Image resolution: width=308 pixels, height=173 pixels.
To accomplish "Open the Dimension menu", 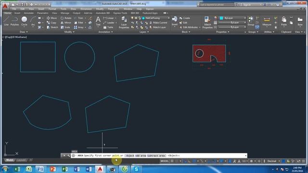I will (86, 9).
